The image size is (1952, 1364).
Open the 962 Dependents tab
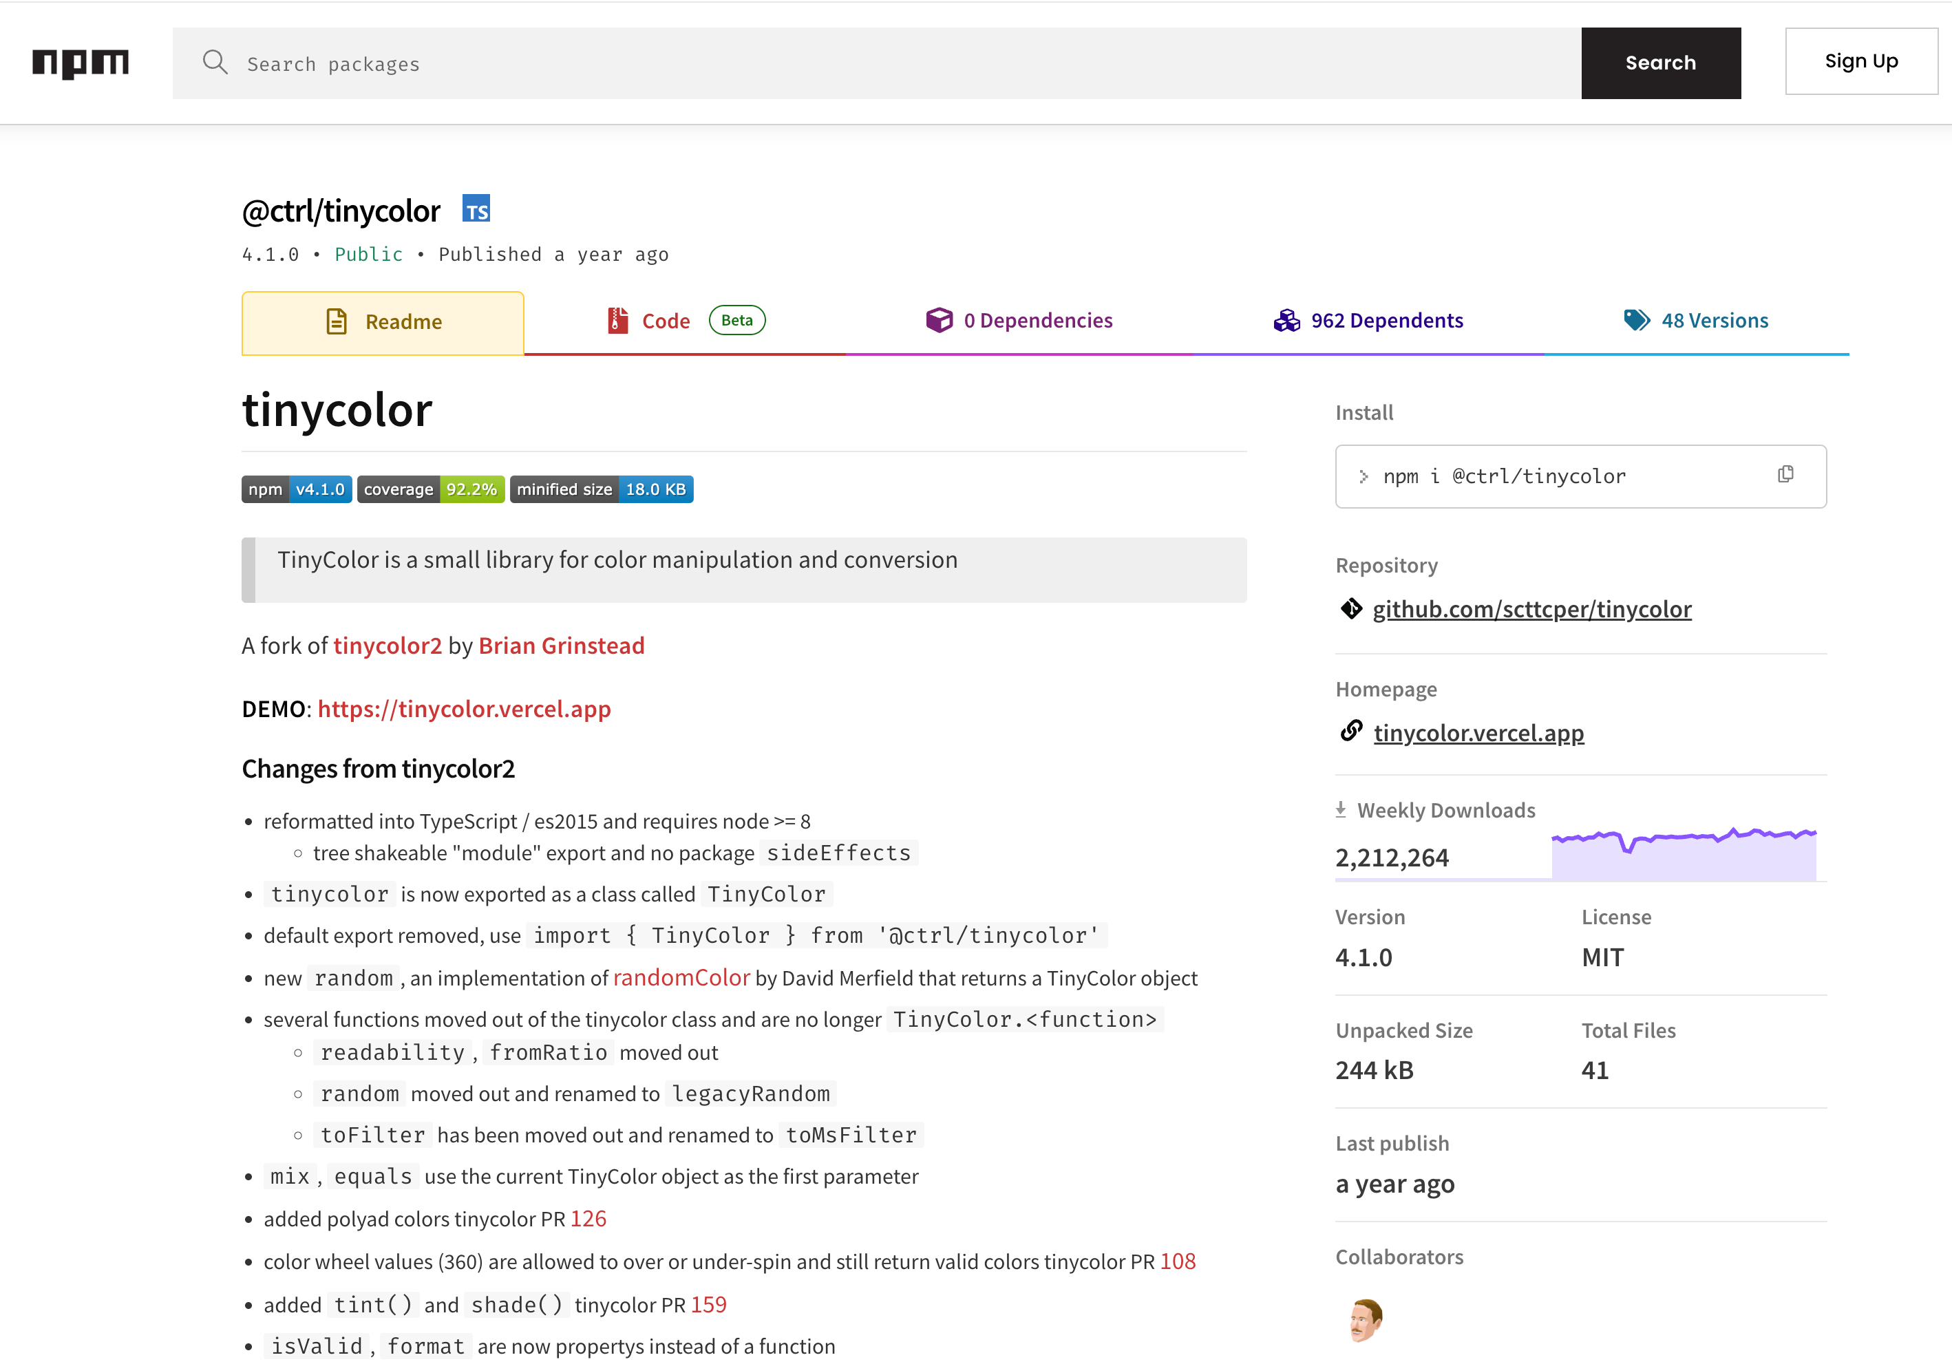click(x=1369, y=321)
